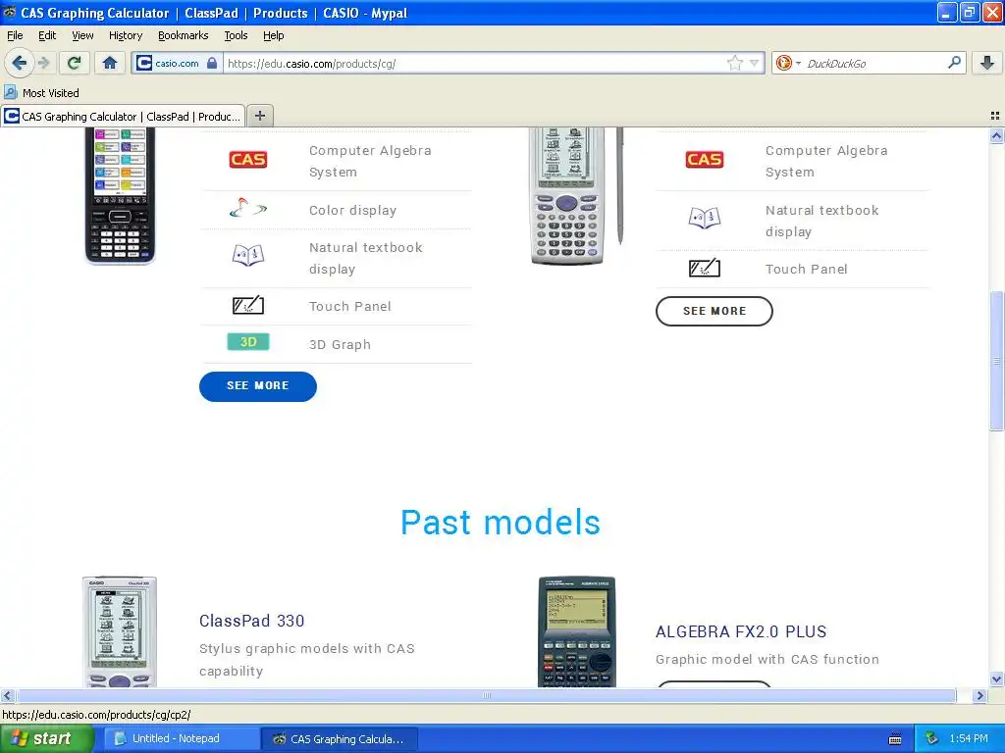The height and width of the screenshot is (753, 1005).
Task: Click the left CAS red icon
Action: coord(248,160)
